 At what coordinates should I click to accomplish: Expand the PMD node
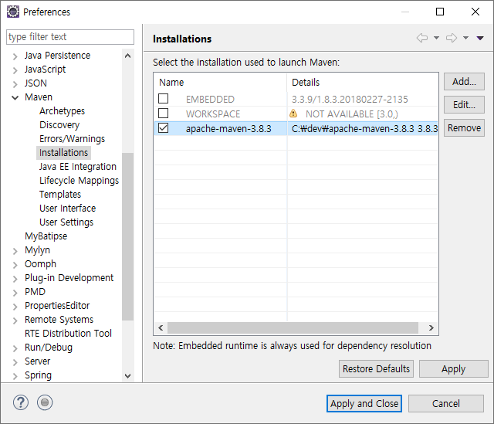pyautogui.click(x=15, y=293)
